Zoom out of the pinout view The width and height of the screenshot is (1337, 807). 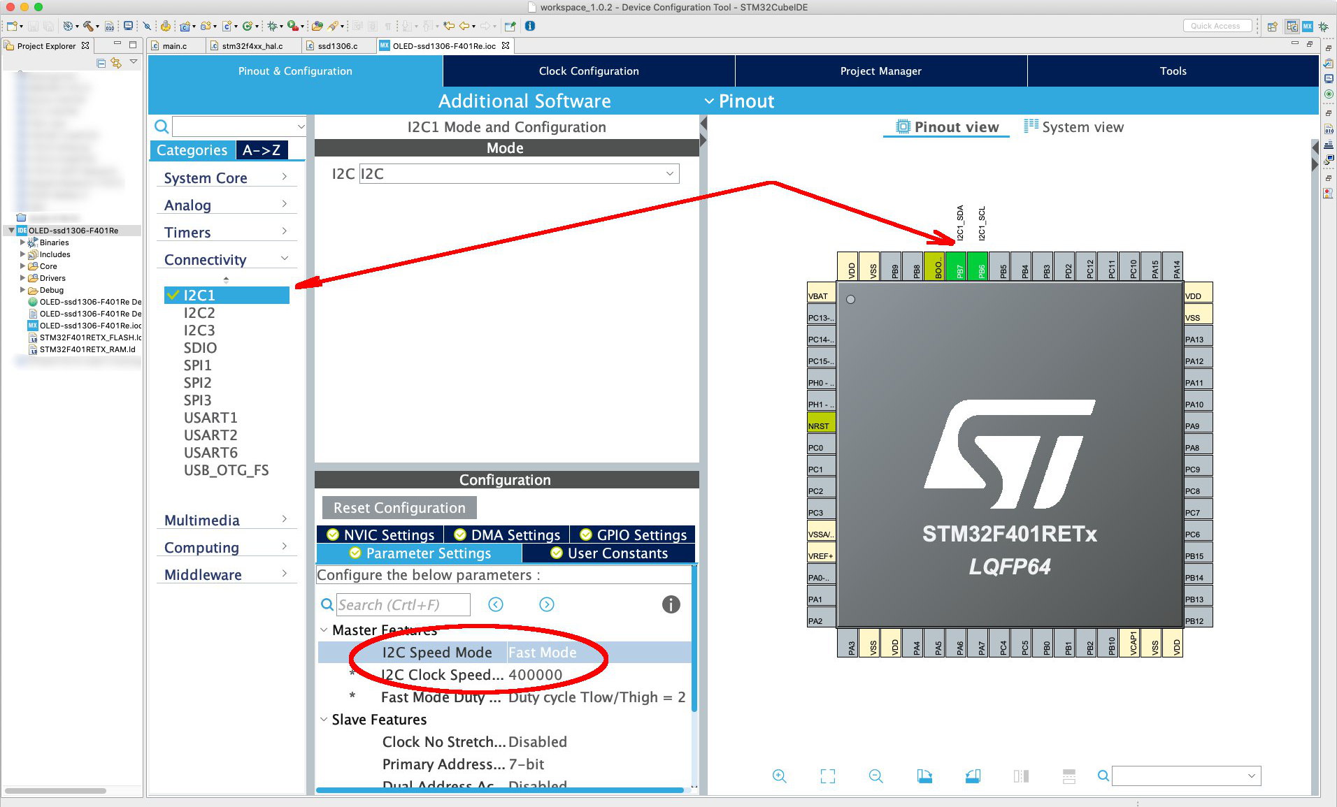click(875, 776)
